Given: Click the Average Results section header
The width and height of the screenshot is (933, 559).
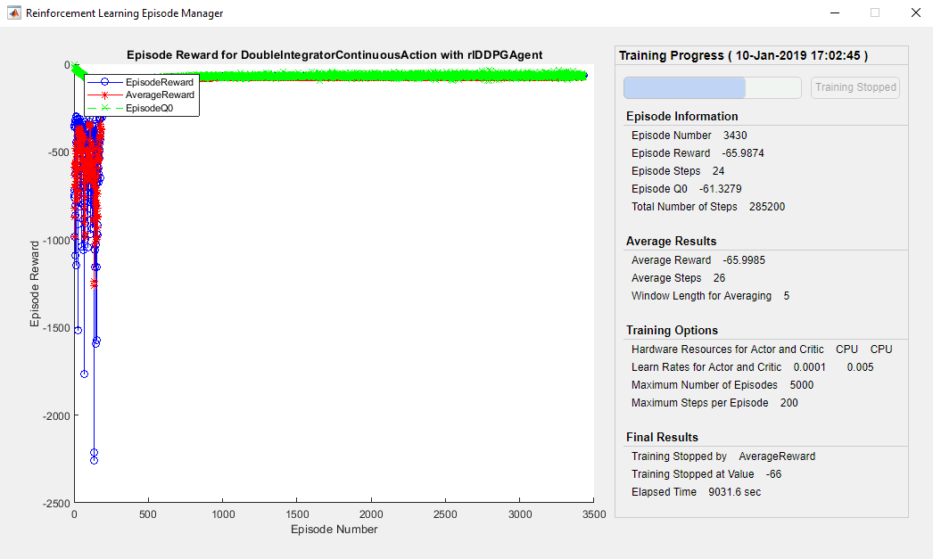Looking at the screenshot, I should click(671, 242).
